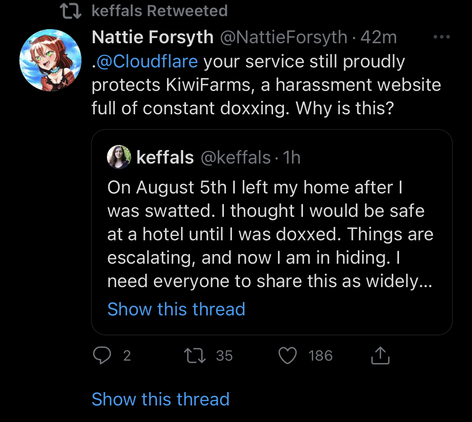Viewport: 472px width, 422px height.
Task: Like the tweet with heart icon
Action: 288,355
